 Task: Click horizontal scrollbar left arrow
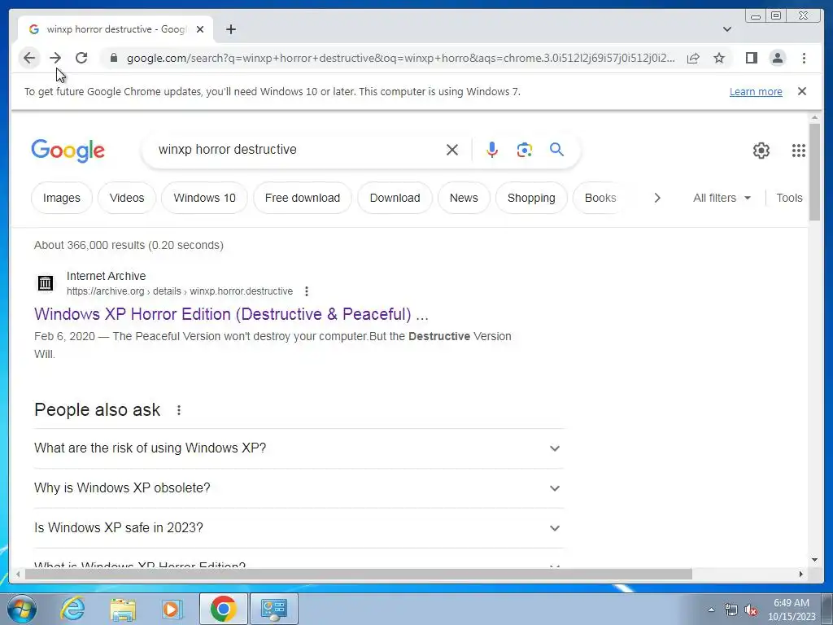[x=18, y=574]
